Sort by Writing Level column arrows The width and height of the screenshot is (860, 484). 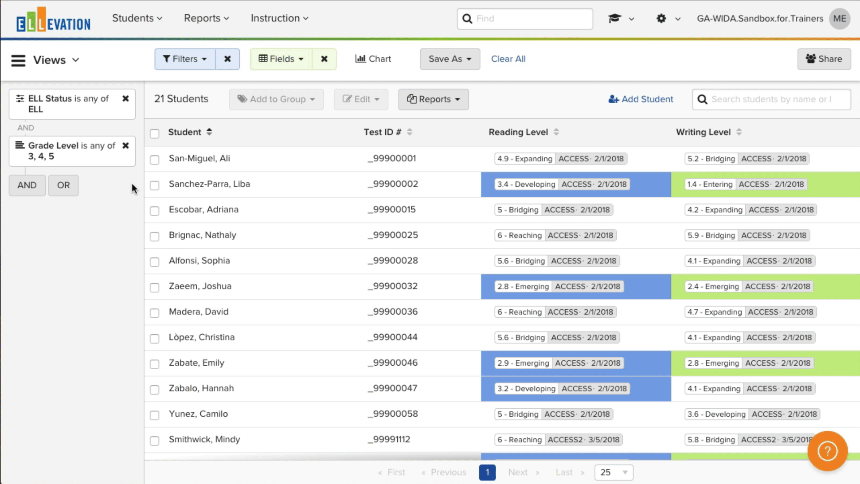[739, 132]
